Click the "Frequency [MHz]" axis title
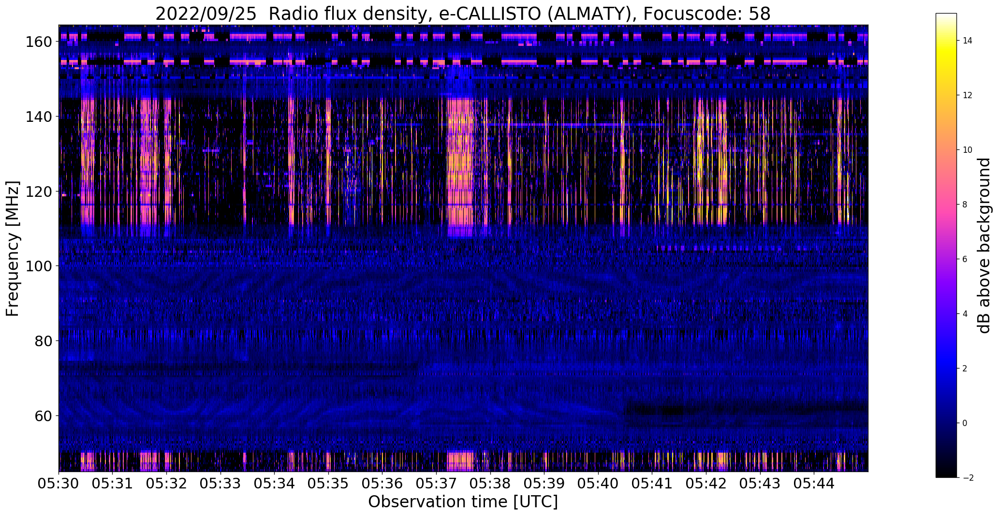Image resolution: width=999 pixels, height=516 pixels. tap(13, 249)
